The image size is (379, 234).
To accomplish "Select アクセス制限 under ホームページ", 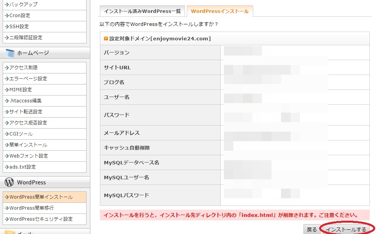I will tap(23, 68).
